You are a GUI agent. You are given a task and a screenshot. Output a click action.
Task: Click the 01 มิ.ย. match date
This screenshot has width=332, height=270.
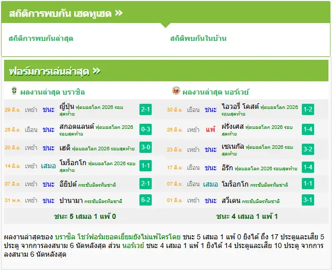[x=175, y=200]
